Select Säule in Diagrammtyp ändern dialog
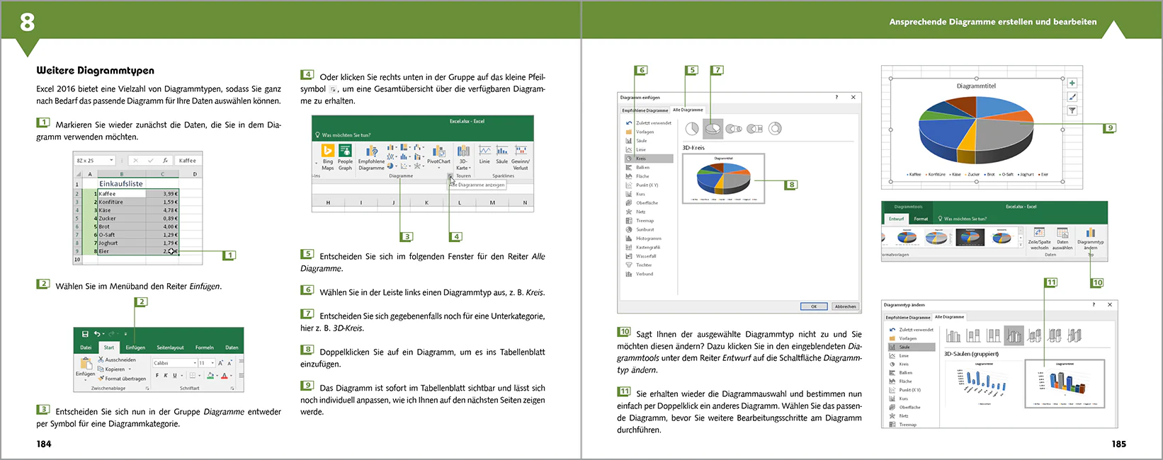 (x=912, y=347)
